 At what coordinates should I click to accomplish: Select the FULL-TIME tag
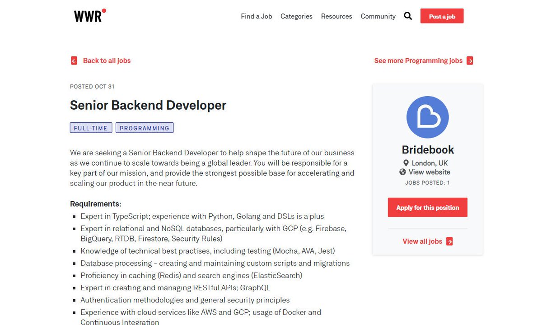pos(91,128)
